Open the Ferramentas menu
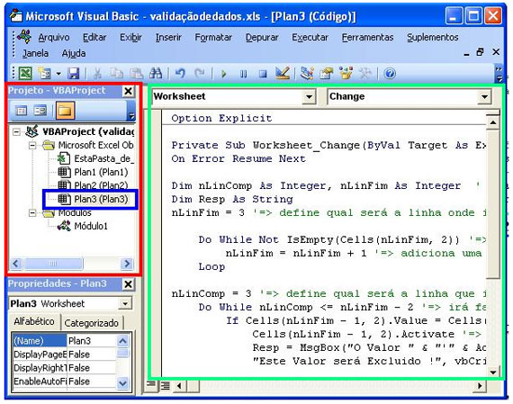Viewport: 513px width, 404px height. click(367, 37)
